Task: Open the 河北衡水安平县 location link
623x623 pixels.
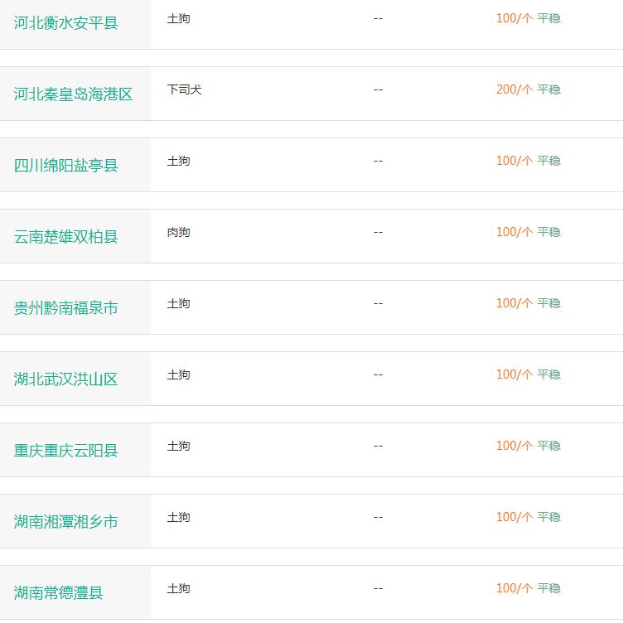Action: [x=66, y=23]
